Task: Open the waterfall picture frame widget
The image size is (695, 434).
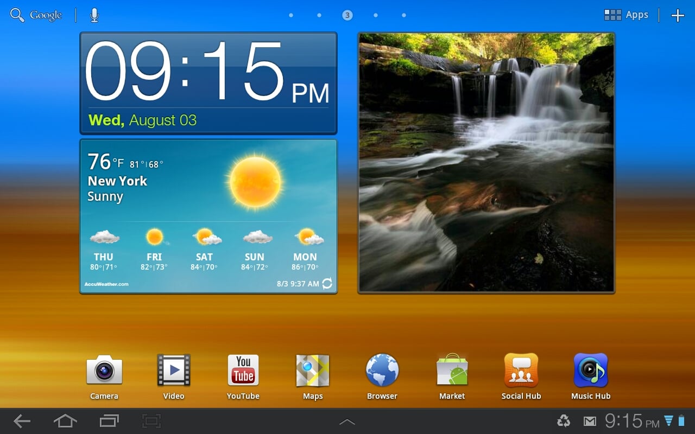Action: tap(486, 163)
